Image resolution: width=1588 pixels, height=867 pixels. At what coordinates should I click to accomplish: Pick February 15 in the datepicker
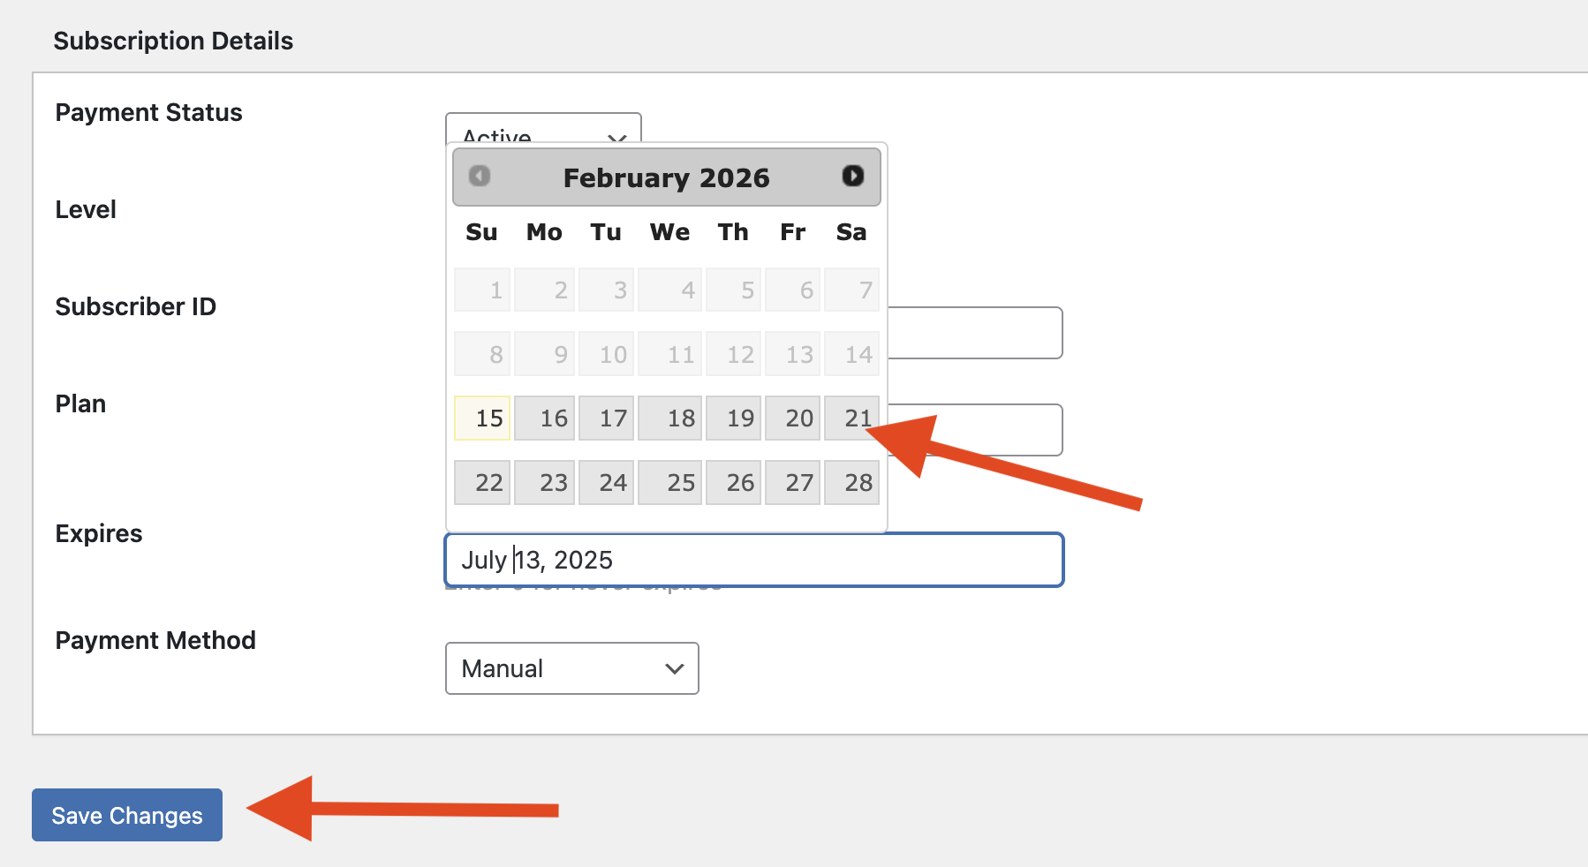click(482, 418)
